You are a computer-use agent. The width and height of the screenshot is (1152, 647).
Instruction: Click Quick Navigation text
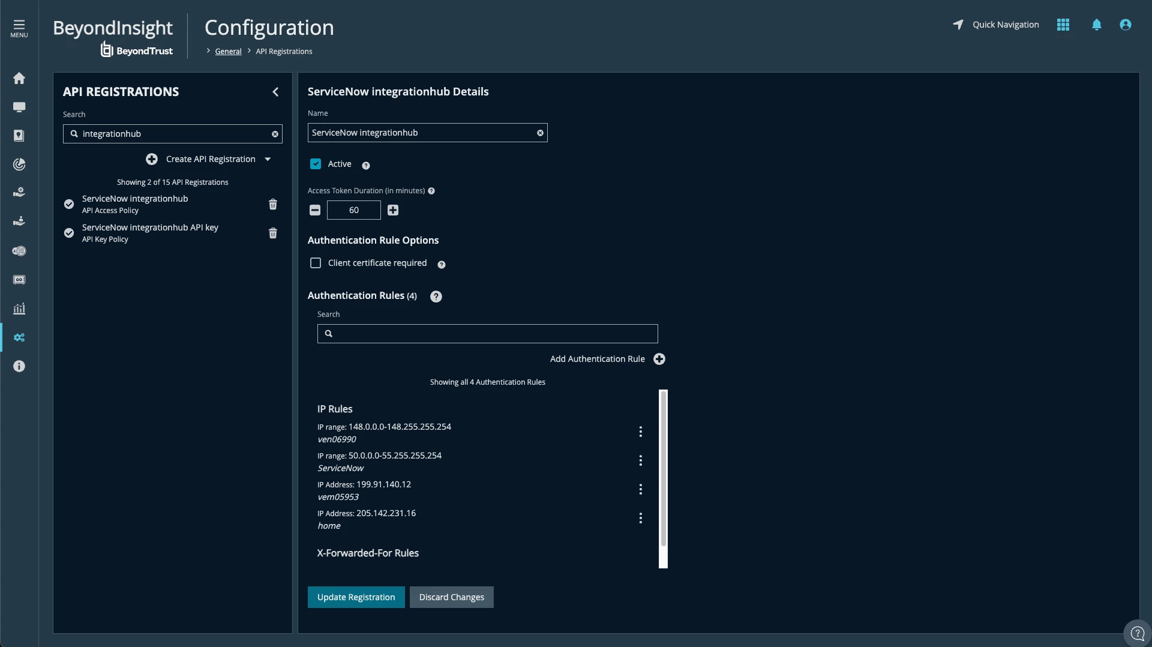pyautogui.click(x=1006, y=25)
